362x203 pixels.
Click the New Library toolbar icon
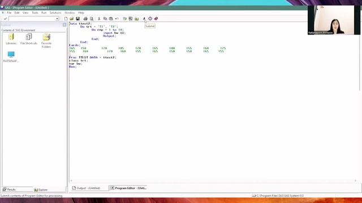click(124, 19)
